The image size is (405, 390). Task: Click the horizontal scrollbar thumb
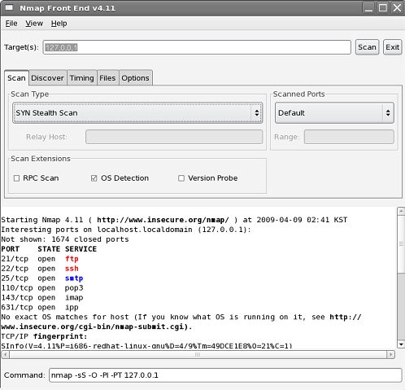(198, 354)
